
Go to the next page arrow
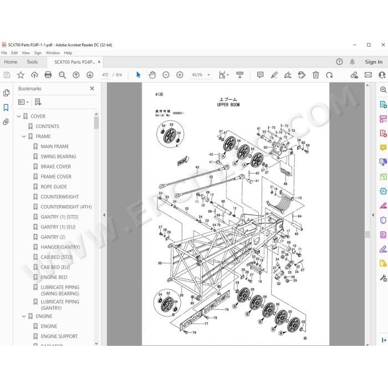click(90, 75)
